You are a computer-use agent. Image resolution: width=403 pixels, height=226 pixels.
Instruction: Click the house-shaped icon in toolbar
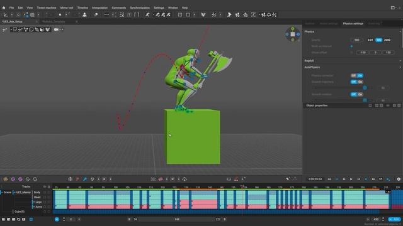(x=245, y=15)
